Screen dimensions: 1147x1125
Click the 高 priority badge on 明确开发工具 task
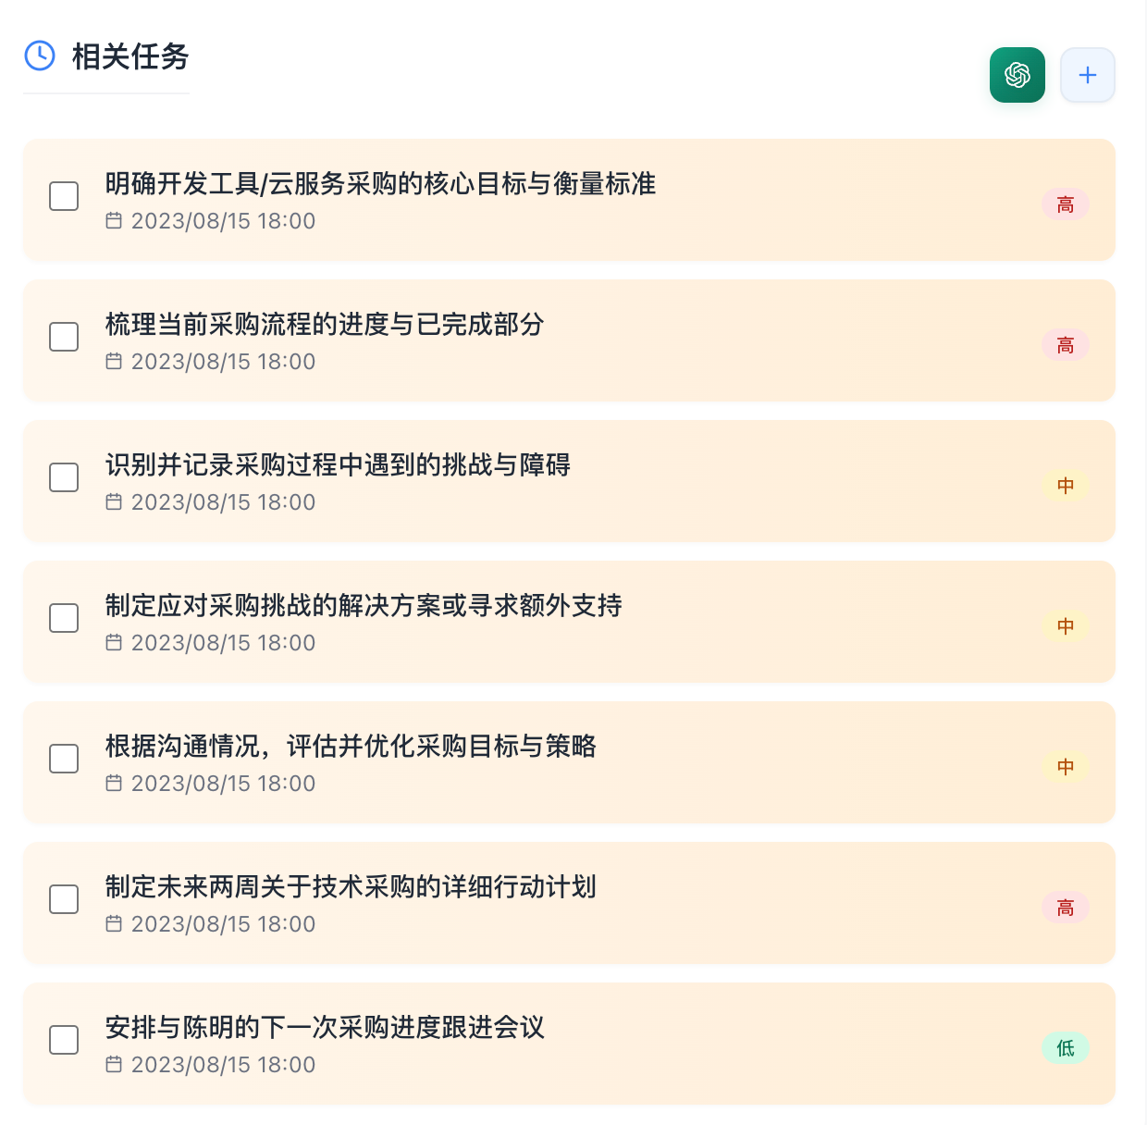[x=1065, y=204]
